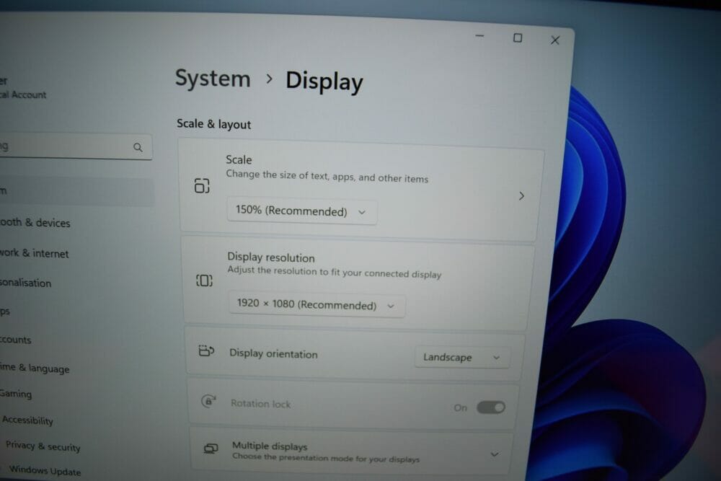Click the Display orientation icon
Viewport: 721px width, 481px height.
click(206, 350)
